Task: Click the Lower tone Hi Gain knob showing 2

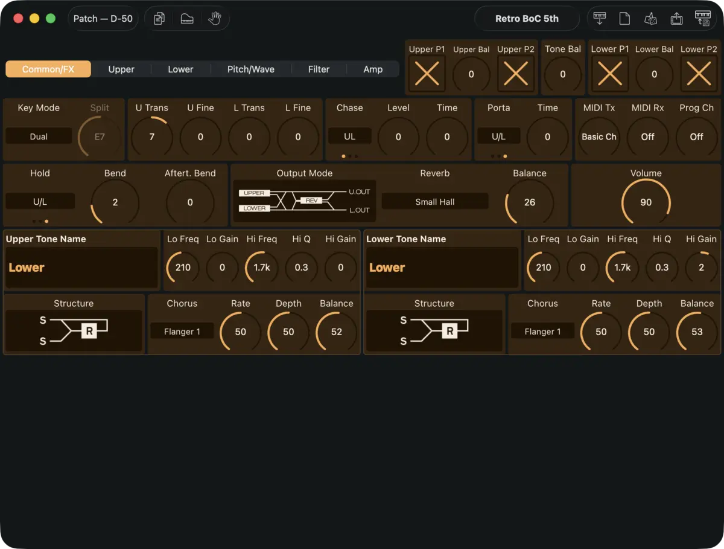Action: (702, 268)
